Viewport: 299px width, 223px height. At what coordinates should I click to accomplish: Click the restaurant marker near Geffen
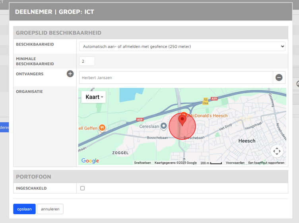tap(102, 128)
